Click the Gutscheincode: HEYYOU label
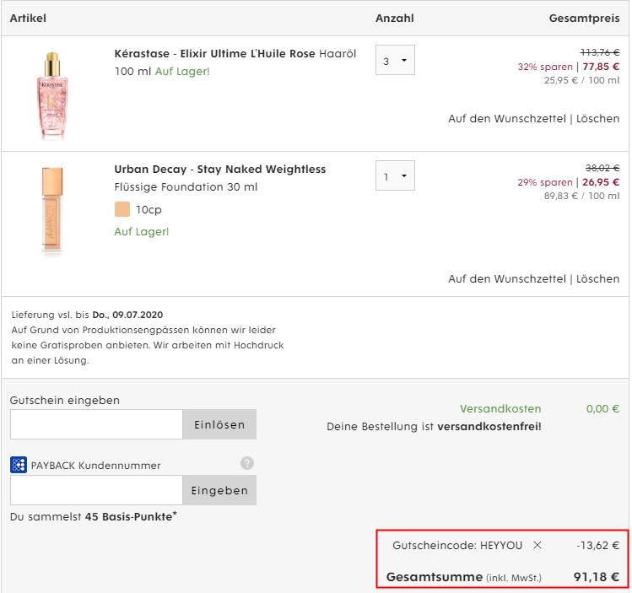Viewport: 632px width, 593px height. coord(457,546)
